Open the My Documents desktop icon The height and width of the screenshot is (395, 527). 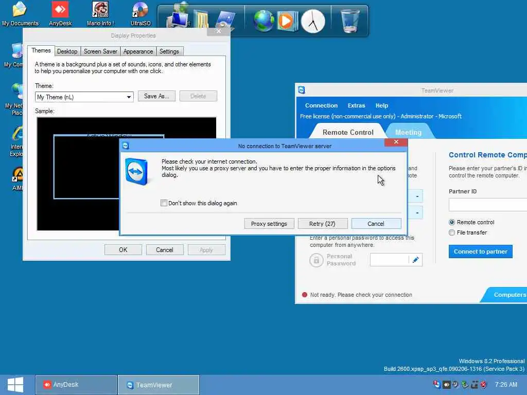coord(20,13)
